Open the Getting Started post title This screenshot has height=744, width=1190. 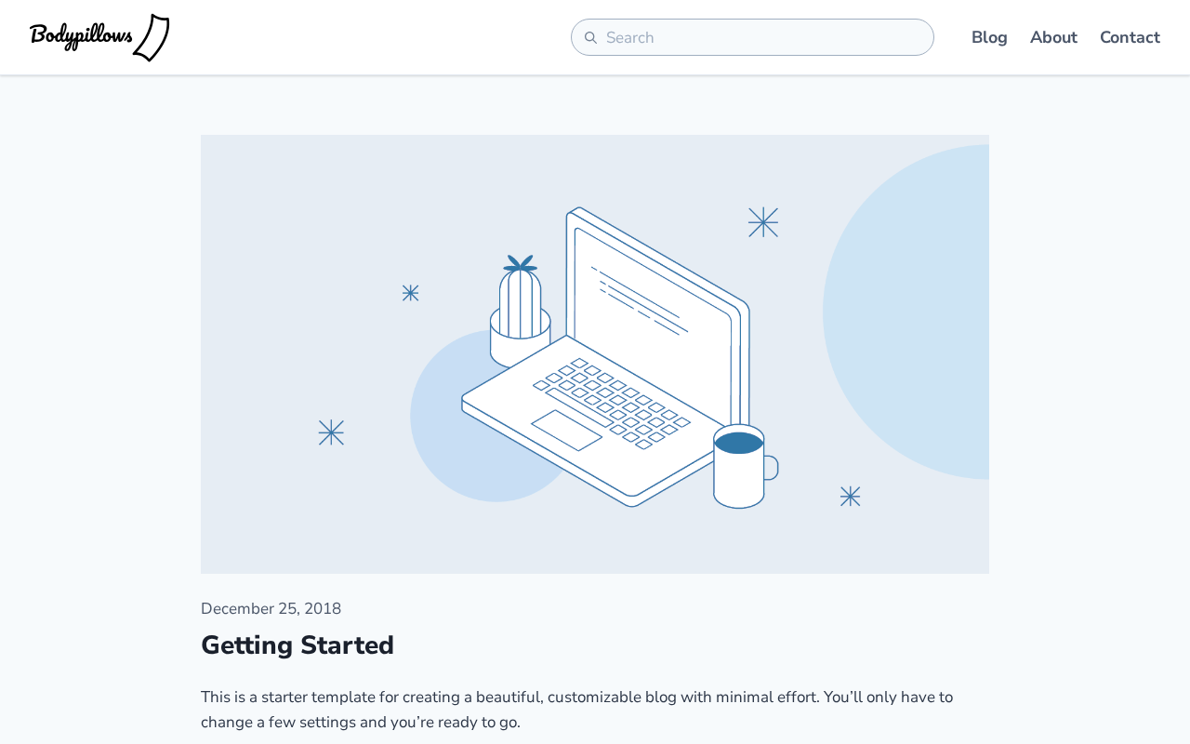click(297, 645)
